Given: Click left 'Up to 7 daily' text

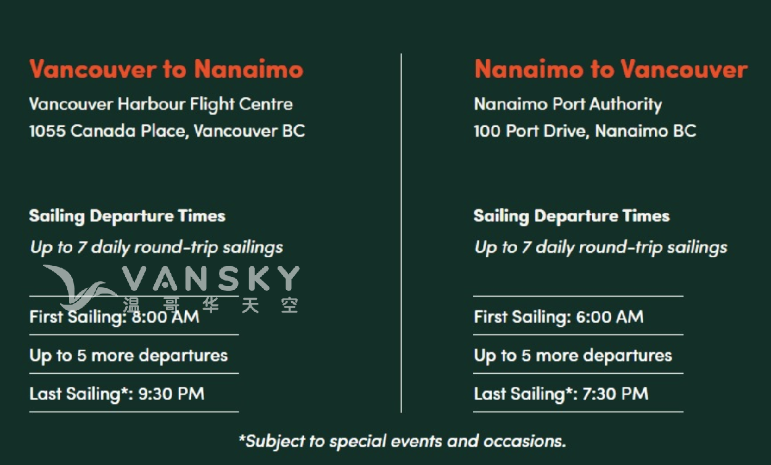Looking at the screenshot, I should coord(157,248).
